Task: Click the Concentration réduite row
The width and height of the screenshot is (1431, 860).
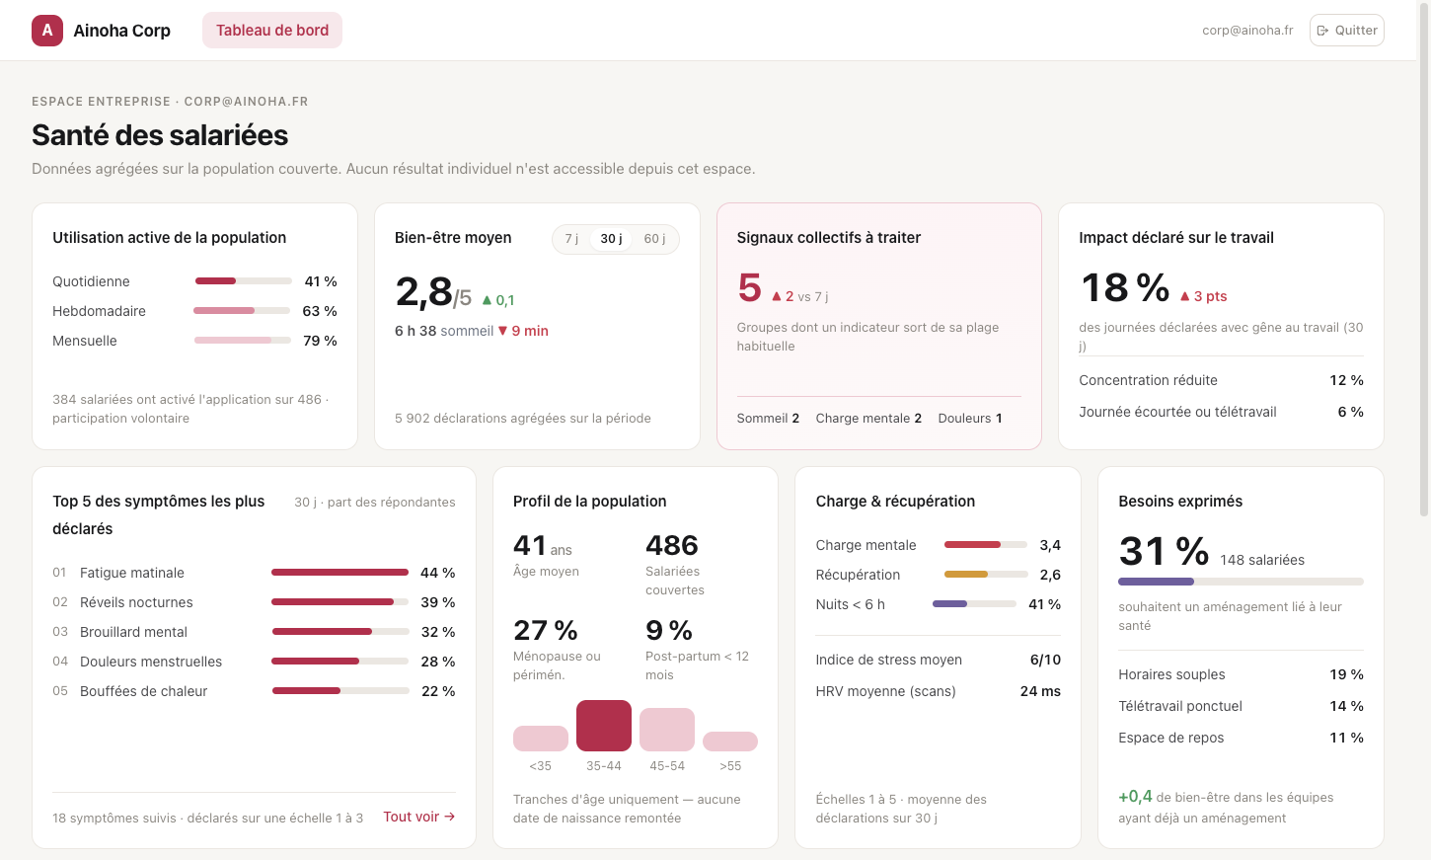Action: point(1221,380)
